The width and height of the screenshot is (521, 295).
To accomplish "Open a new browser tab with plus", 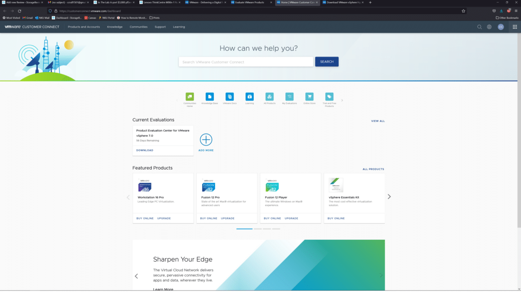I will coord(370,2).
